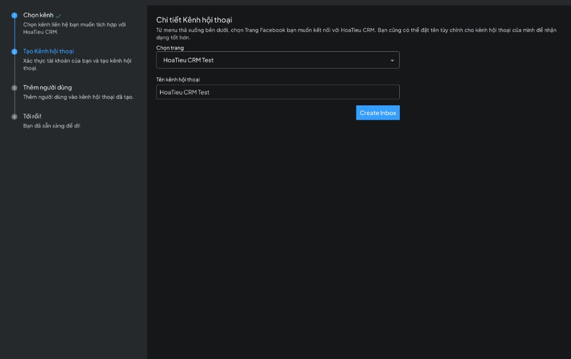Click the step 1 circle icon
This screenshot has width=571, height=359.
click(14, 16)
